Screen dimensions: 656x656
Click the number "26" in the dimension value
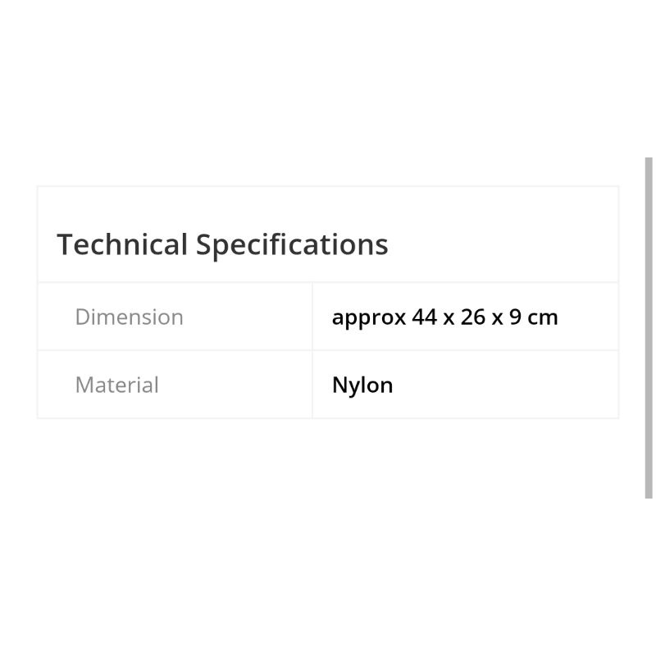point(473,317)
